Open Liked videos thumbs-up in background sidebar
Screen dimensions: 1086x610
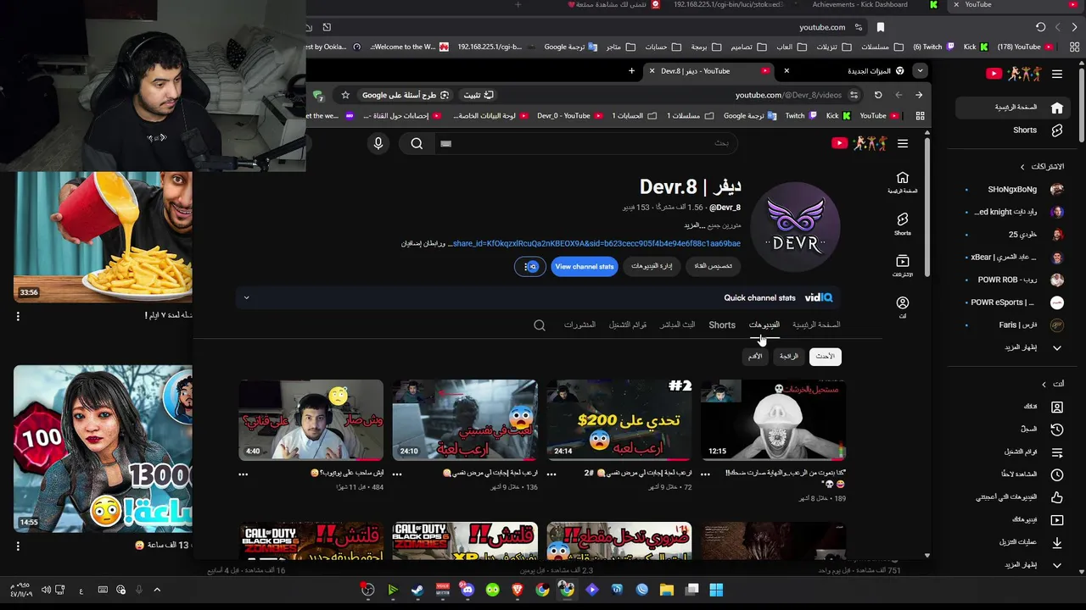coord(1057,497)
